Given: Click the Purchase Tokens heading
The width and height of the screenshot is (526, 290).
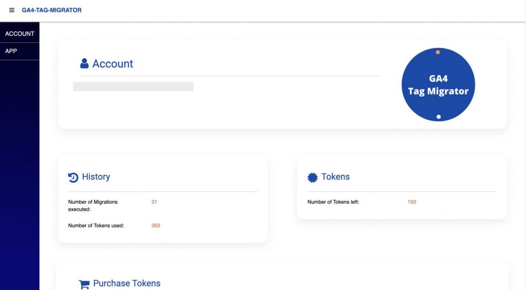Looking at the screenshot, I should click(x=127, y=283).
